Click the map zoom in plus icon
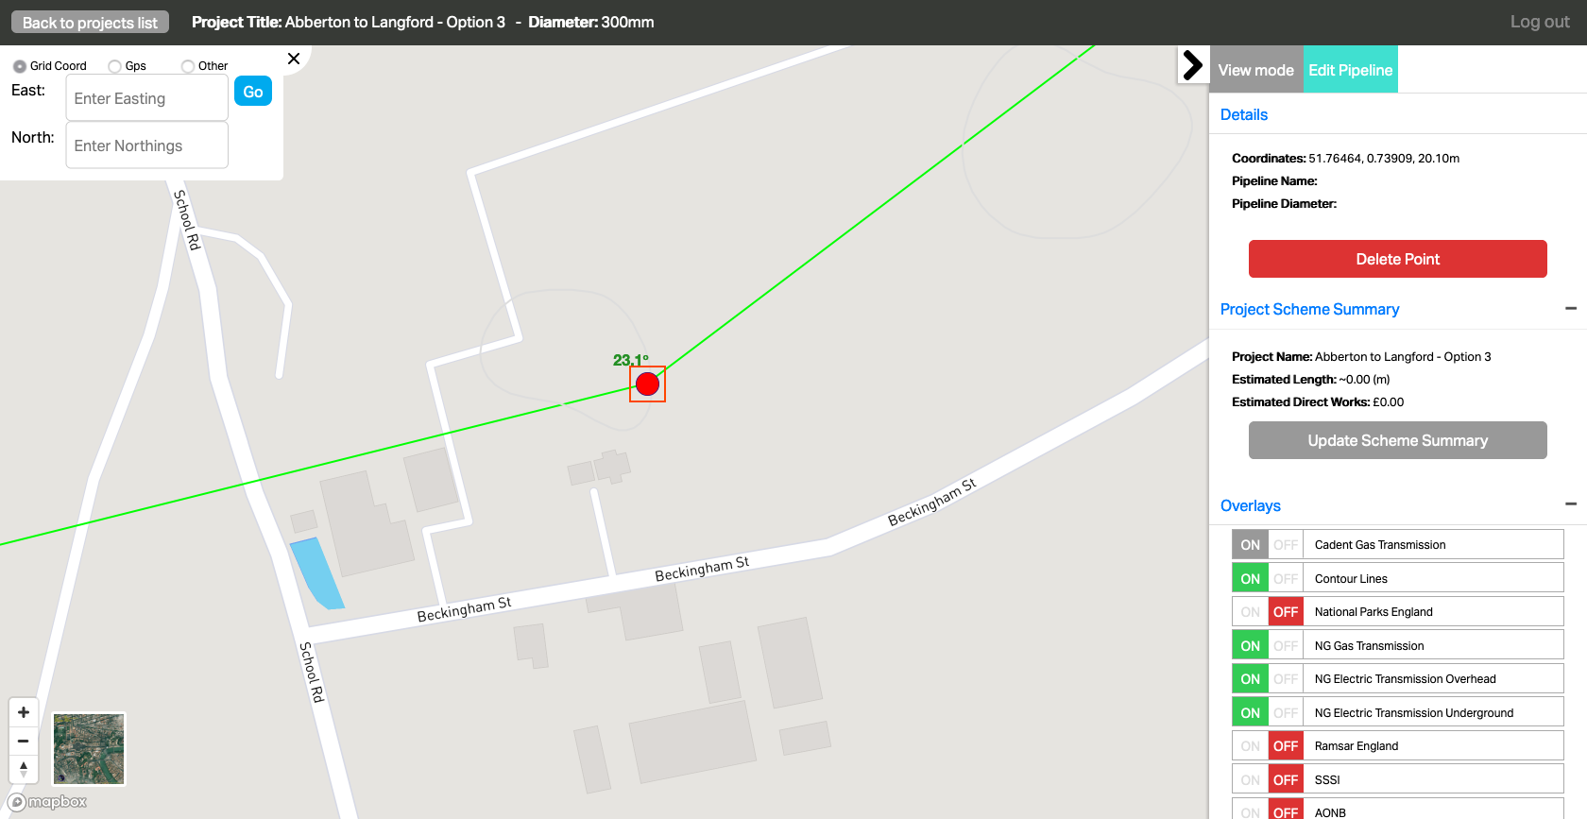The width and height of the screenshot is (1587, 819). [24, 712]
